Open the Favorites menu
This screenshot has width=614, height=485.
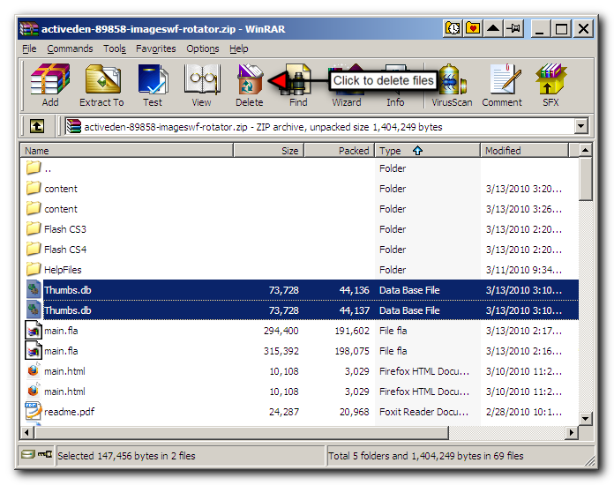tap(156, 48)
